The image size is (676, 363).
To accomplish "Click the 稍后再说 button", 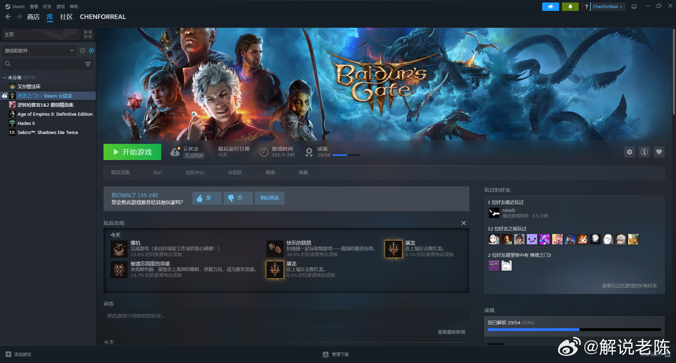I will click(x=270, y=198).
